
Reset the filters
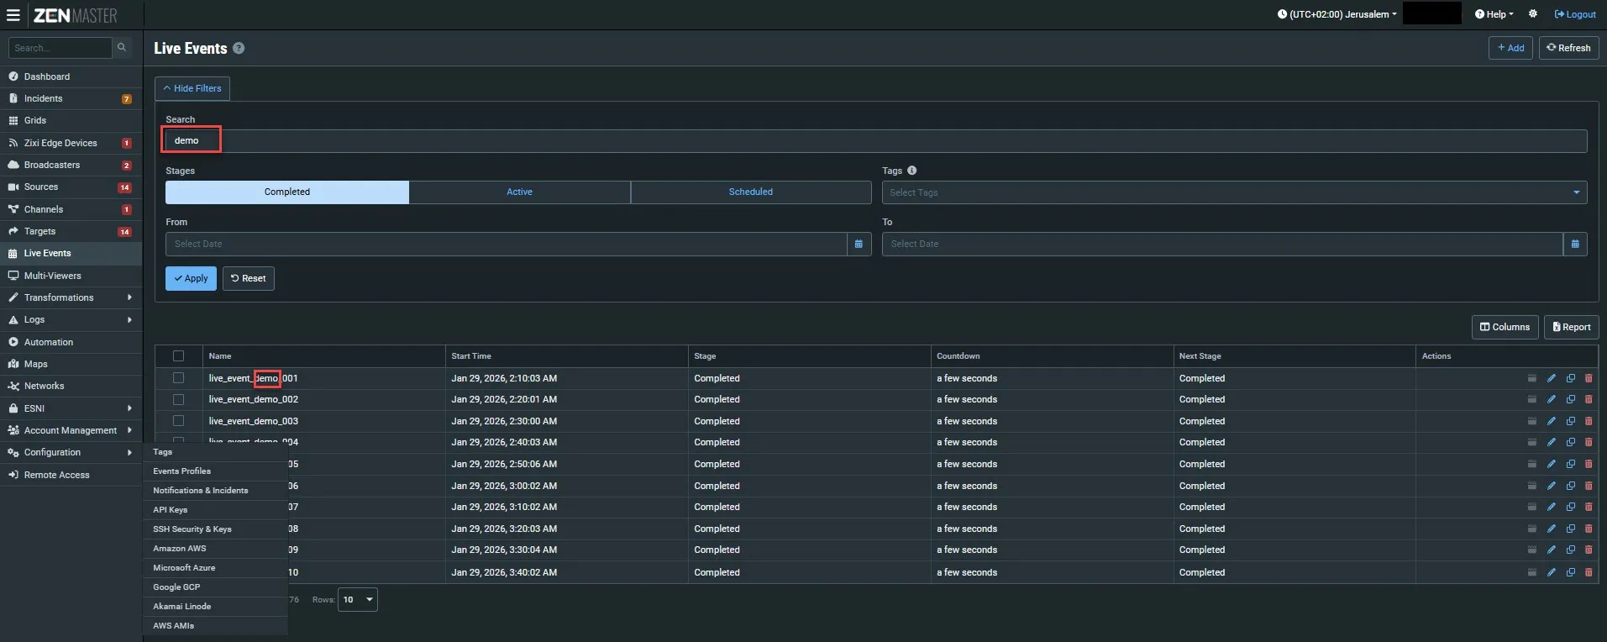click(248, 278)
